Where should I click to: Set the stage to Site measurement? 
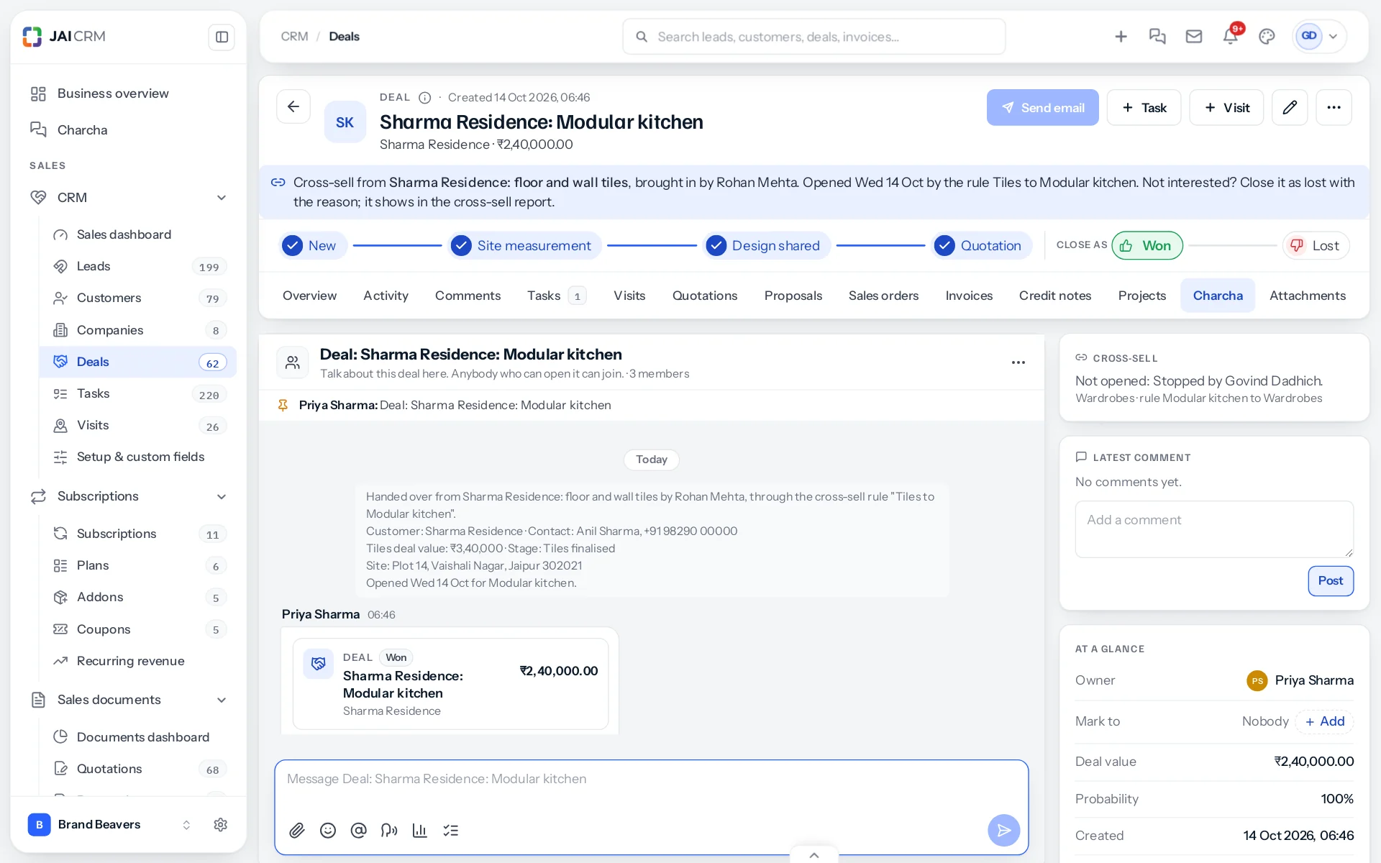tap(524, 246)
